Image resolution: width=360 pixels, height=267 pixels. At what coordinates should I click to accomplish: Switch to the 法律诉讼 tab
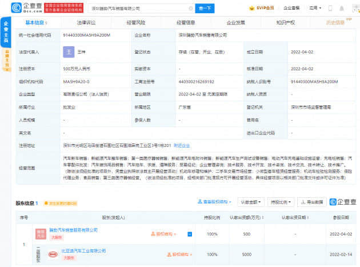point(86,22)
